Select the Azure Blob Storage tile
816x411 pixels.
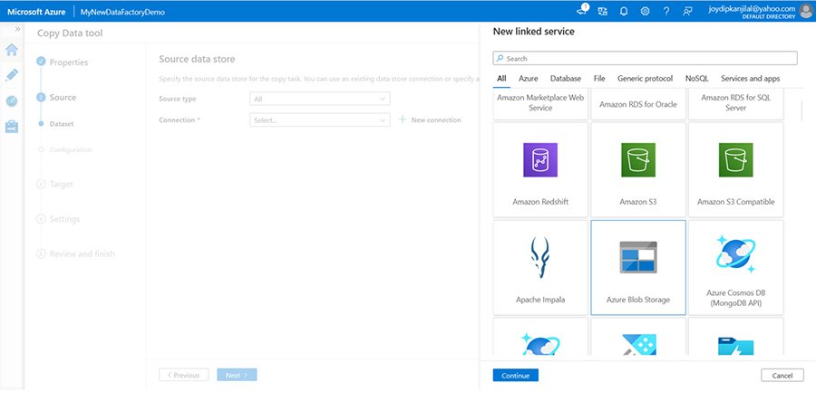pyautogui.click(x=638, y=267)
